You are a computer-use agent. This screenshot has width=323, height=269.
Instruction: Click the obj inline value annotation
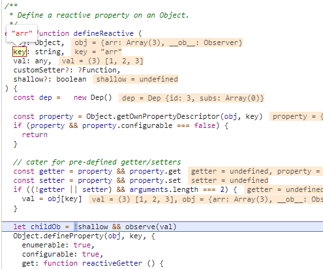[157, 42]
